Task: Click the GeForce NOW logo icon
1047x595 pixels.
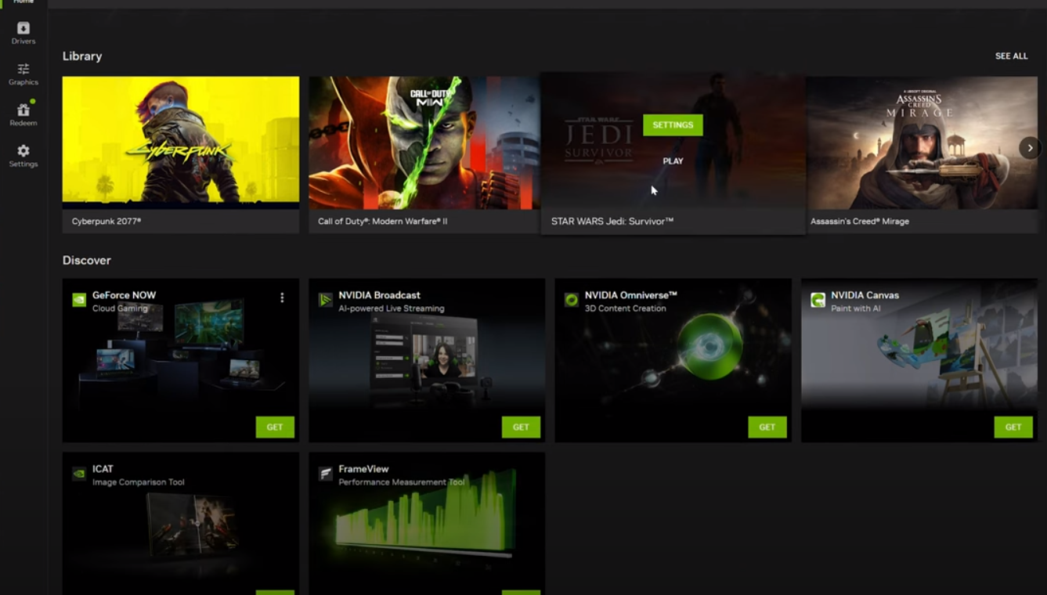Action: 79,300
